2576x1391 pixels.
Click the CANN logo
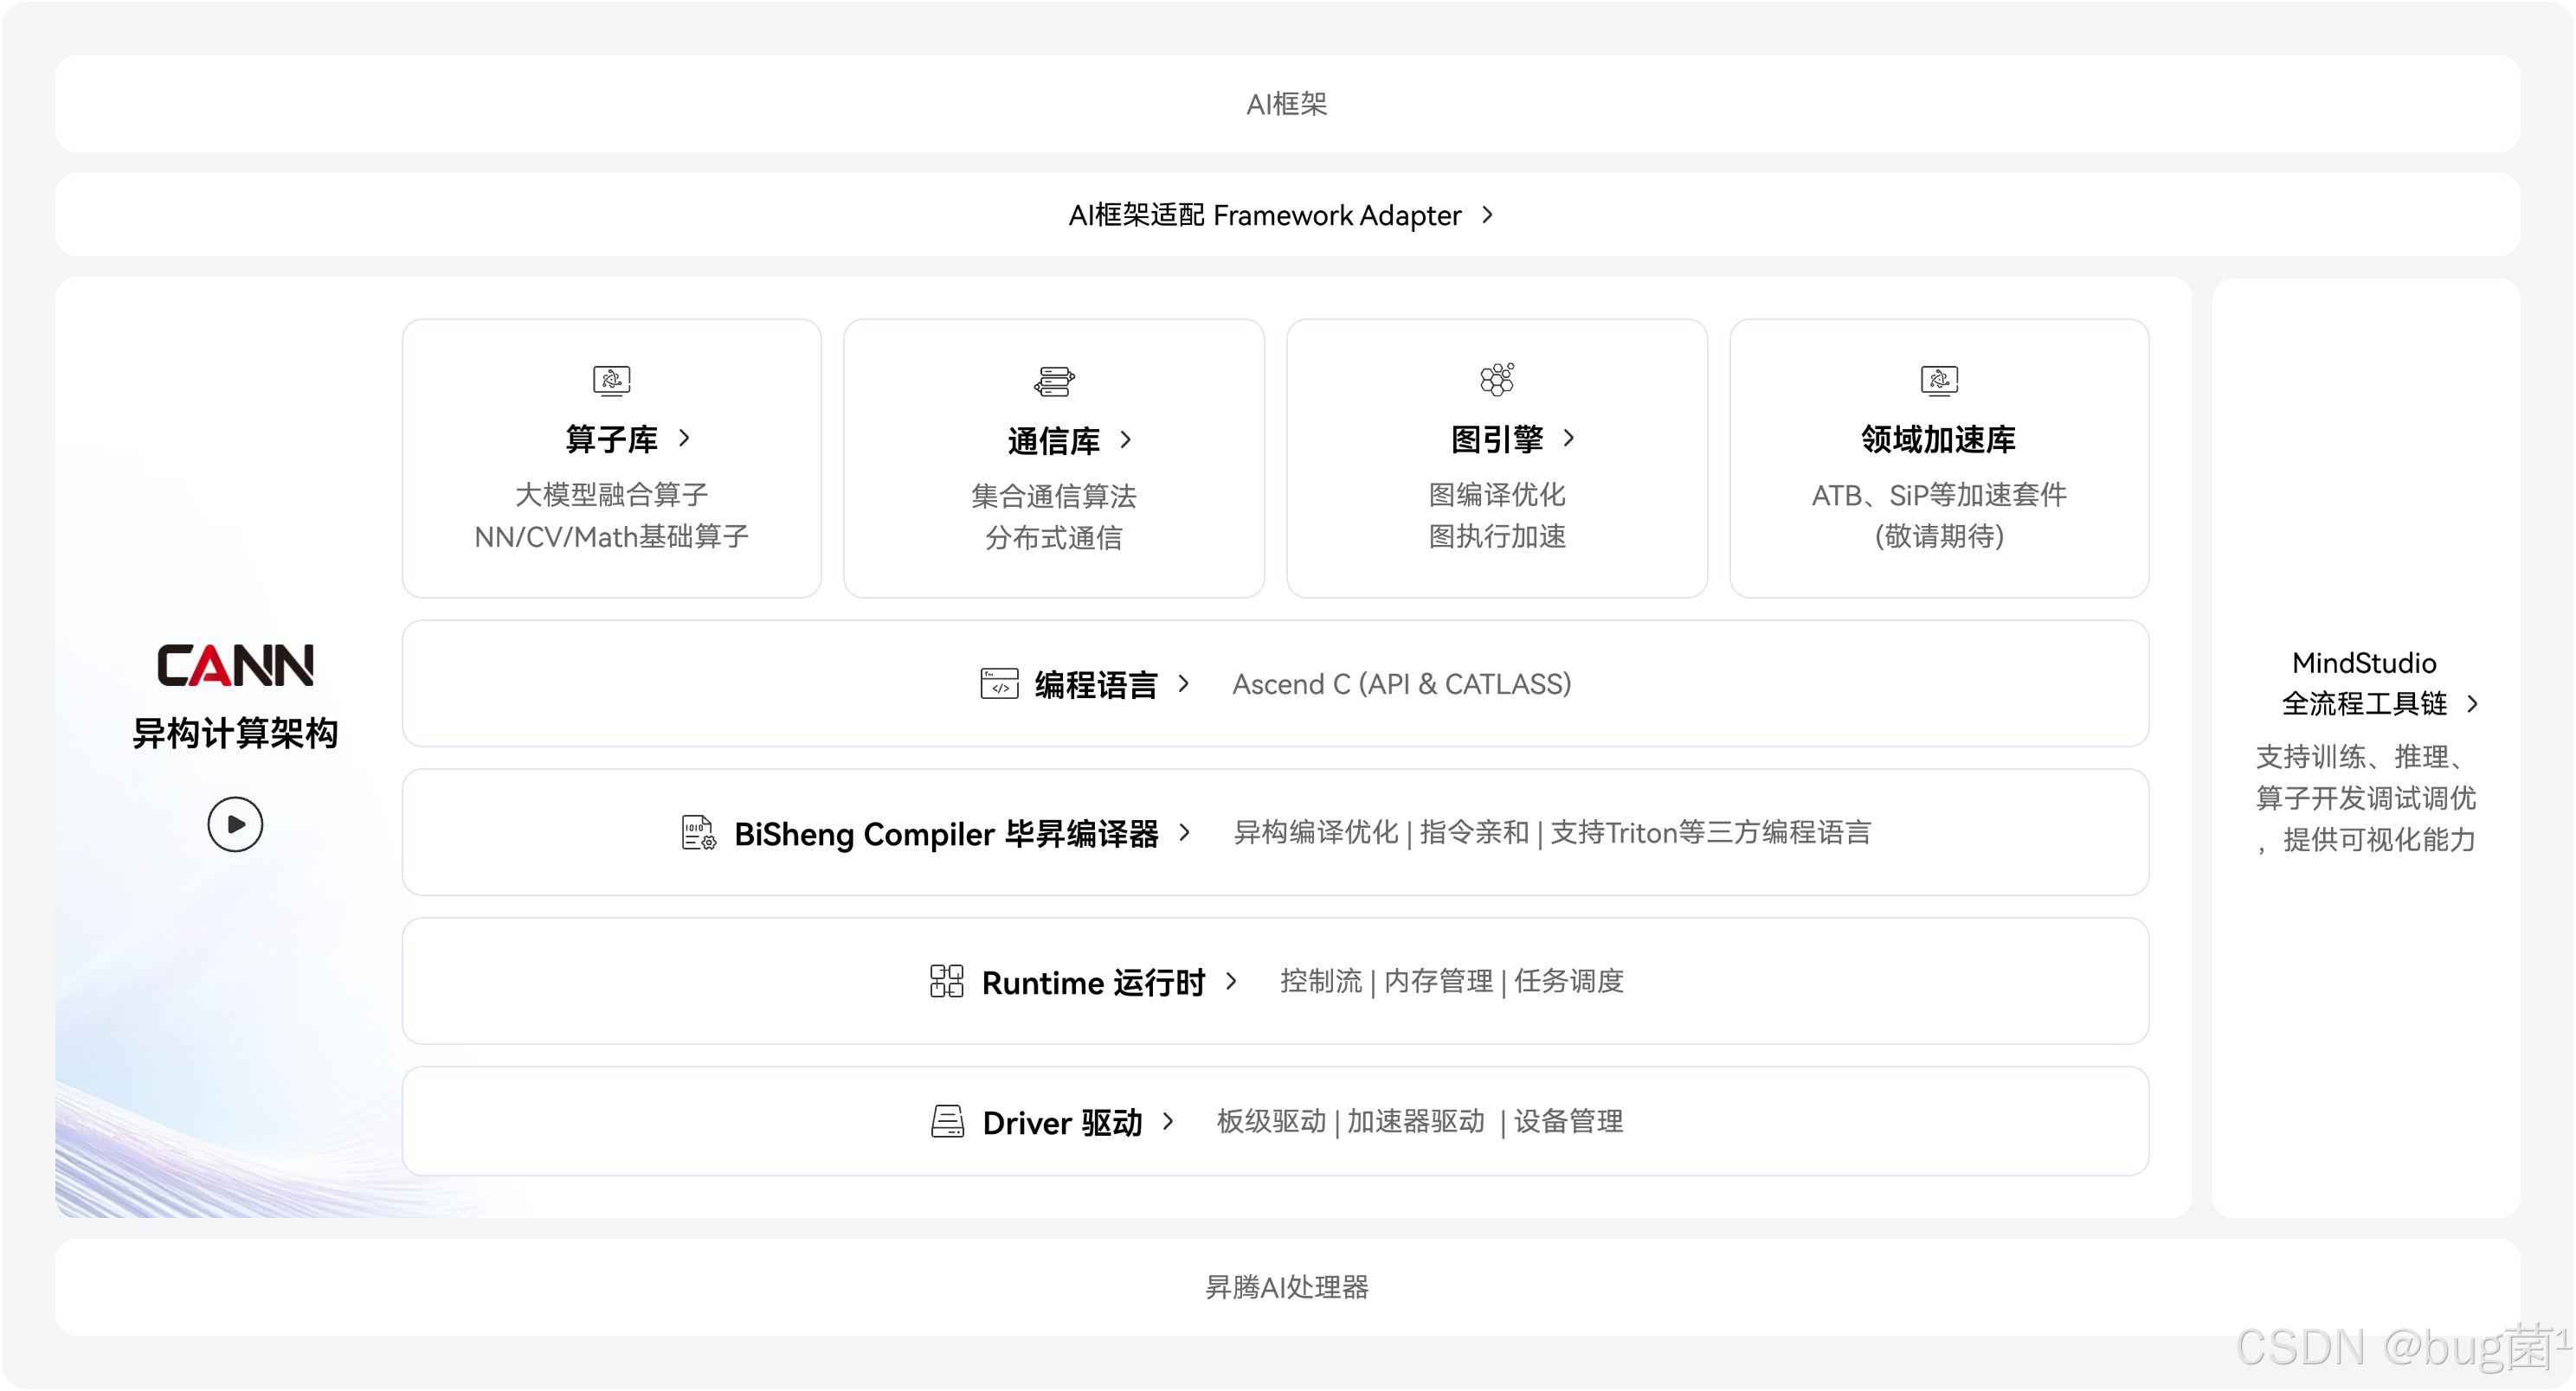coord(235,665)
